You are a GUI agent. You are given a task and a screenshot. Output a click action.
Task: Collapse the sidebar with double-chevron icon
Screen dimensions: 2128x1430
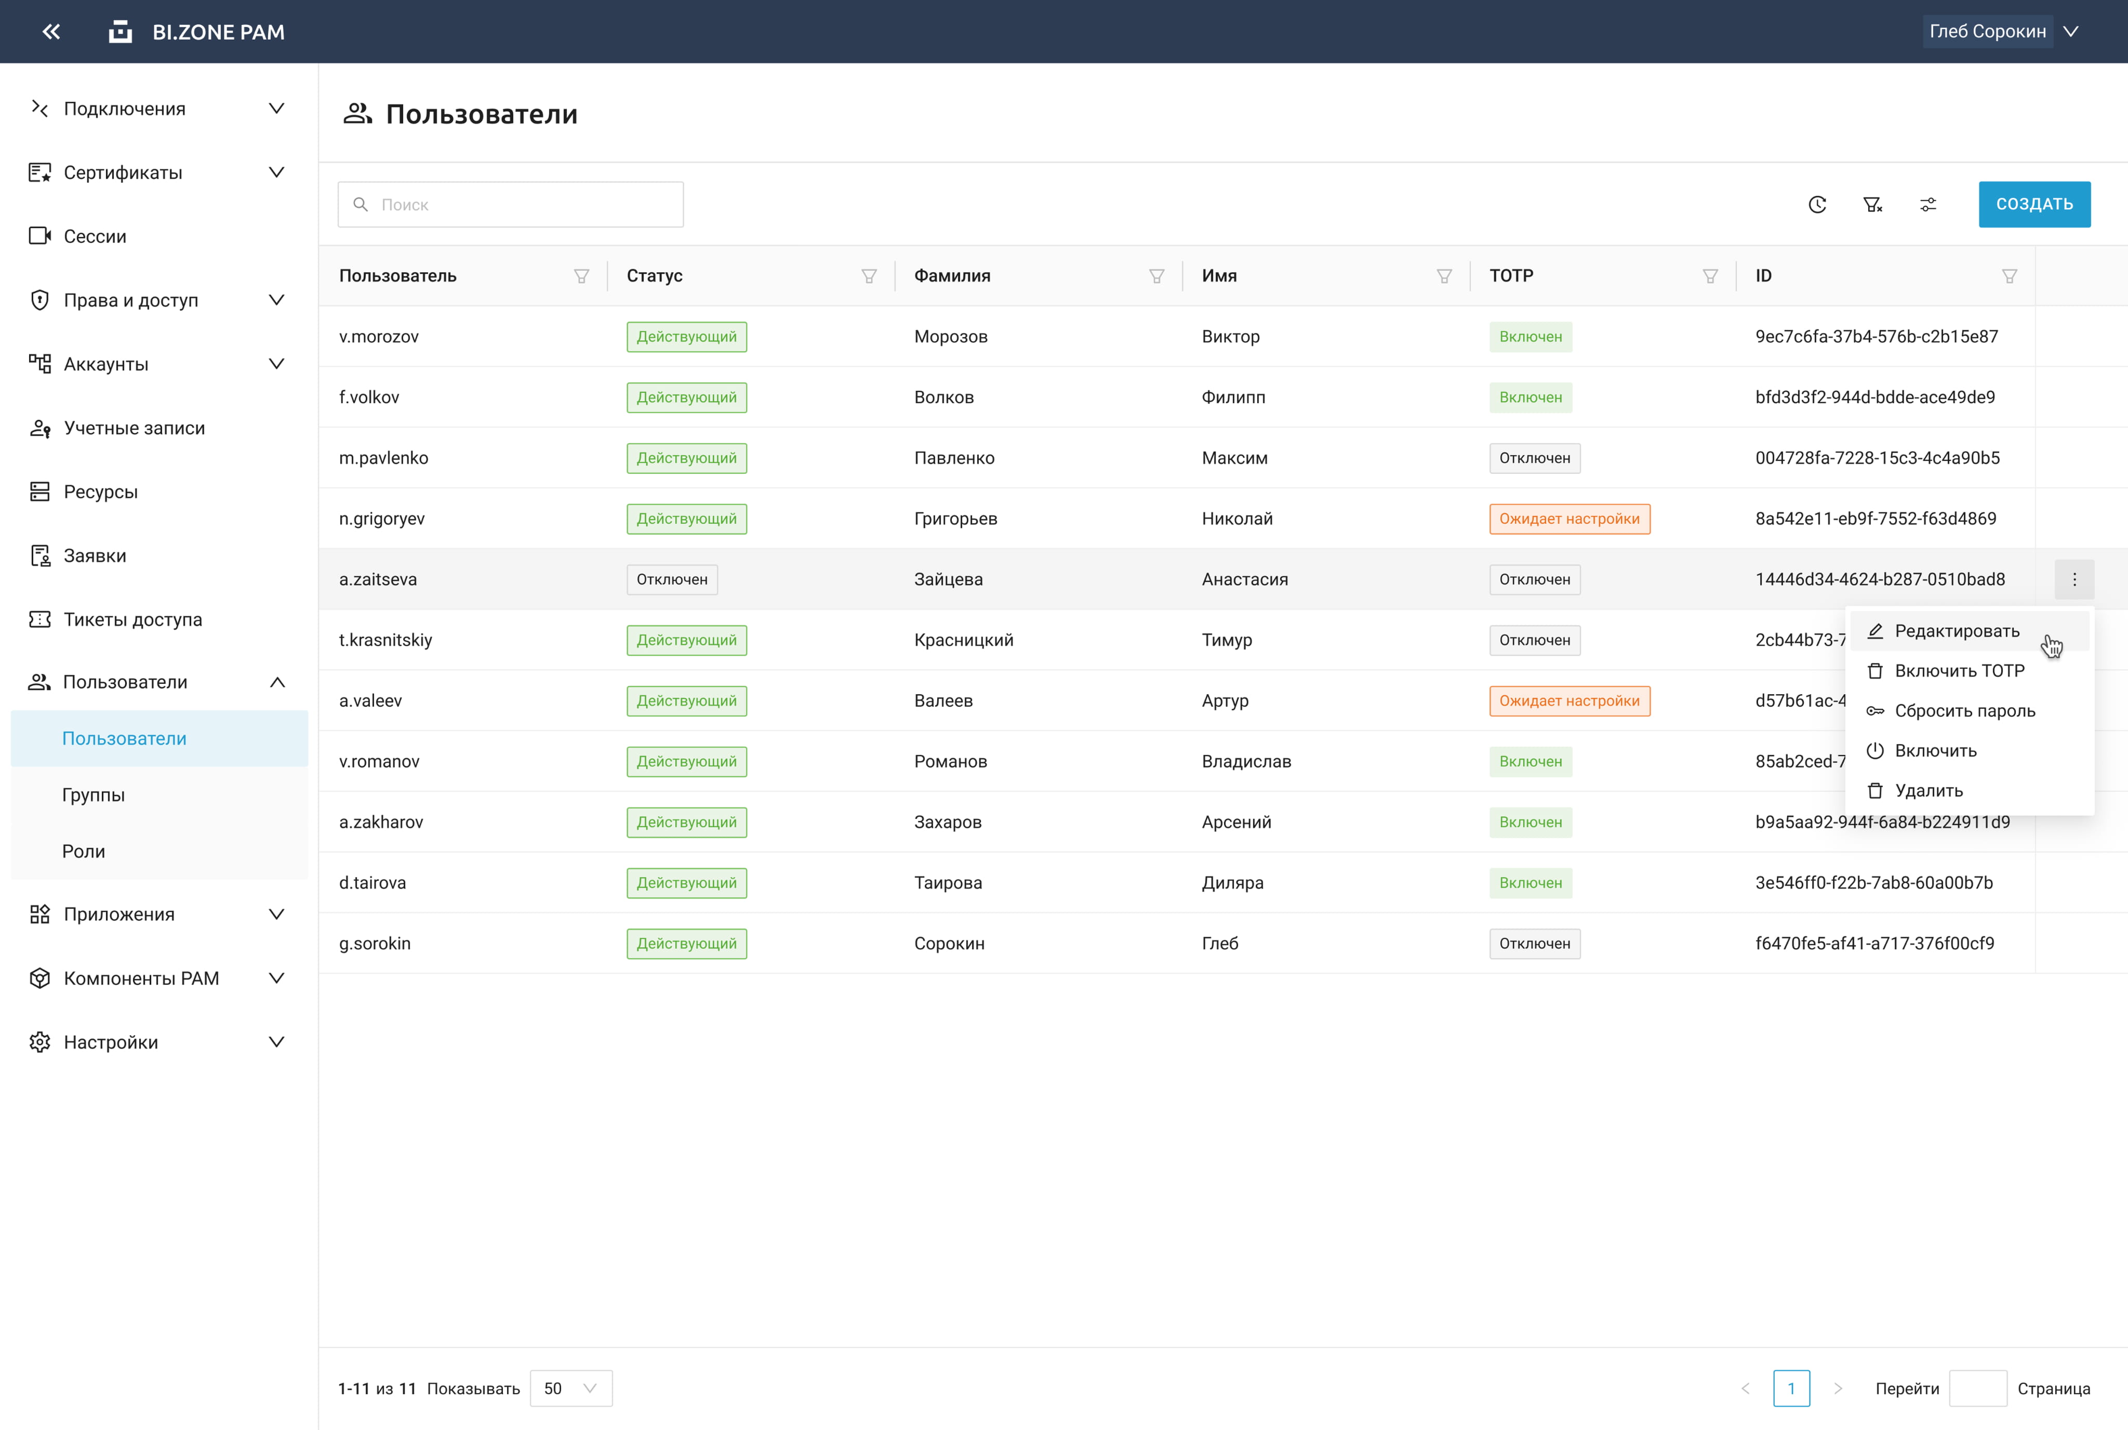[51, 32]
